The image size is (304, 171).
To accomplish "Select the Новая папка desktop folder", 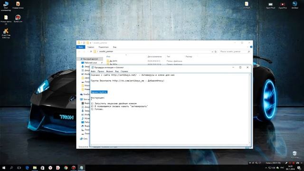I will coord(18,5).
